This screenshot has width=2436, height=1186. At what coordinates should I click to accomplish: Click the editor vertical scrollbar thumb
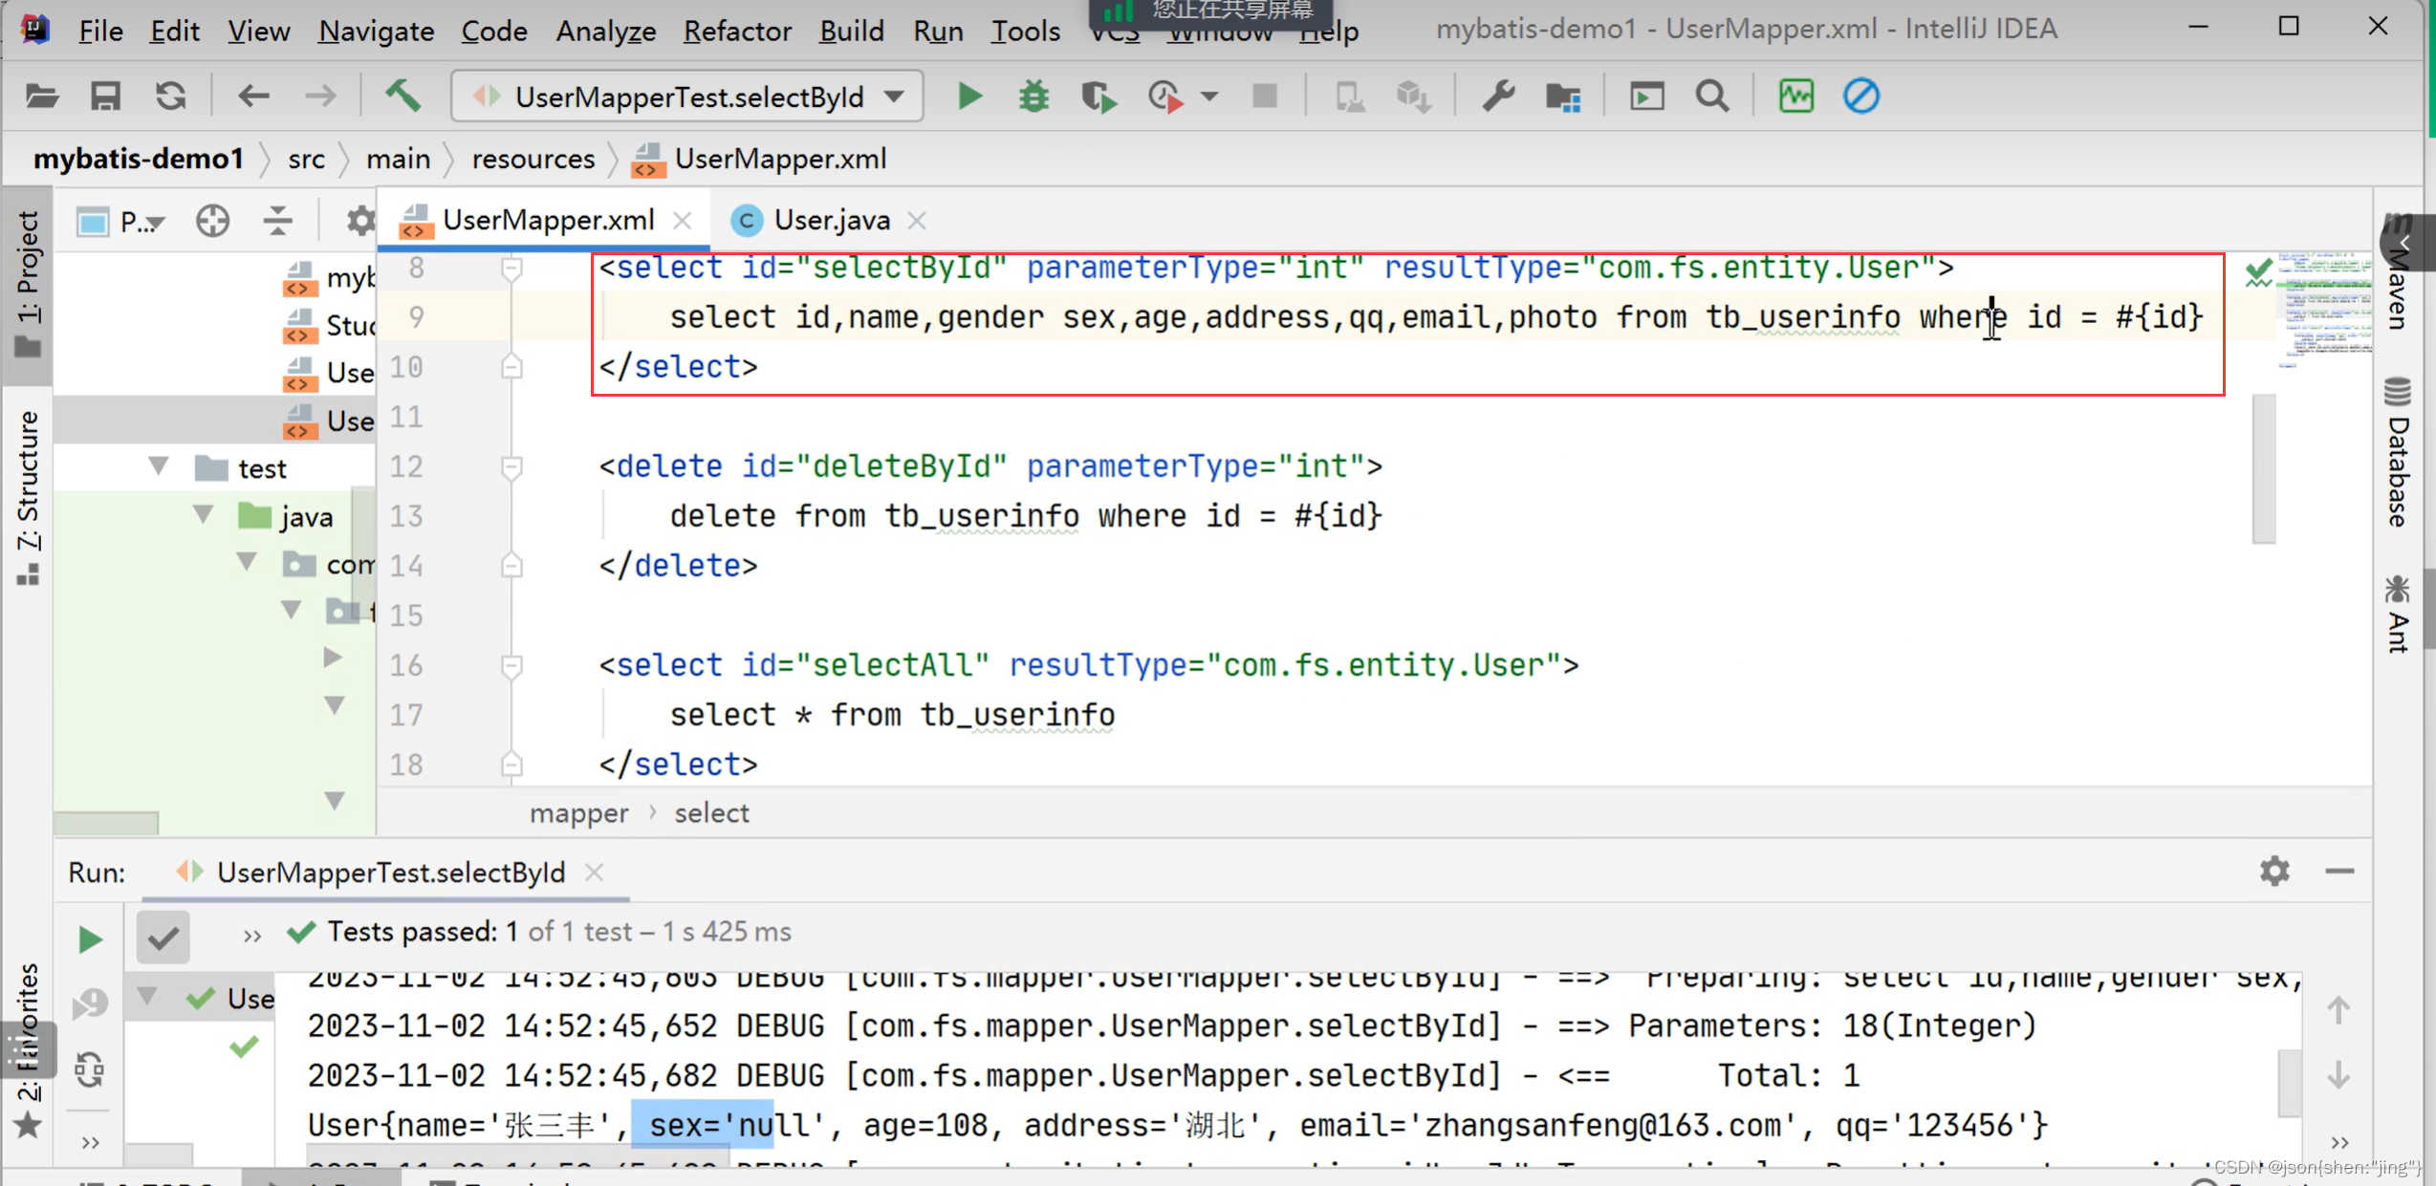point(2263,468)
